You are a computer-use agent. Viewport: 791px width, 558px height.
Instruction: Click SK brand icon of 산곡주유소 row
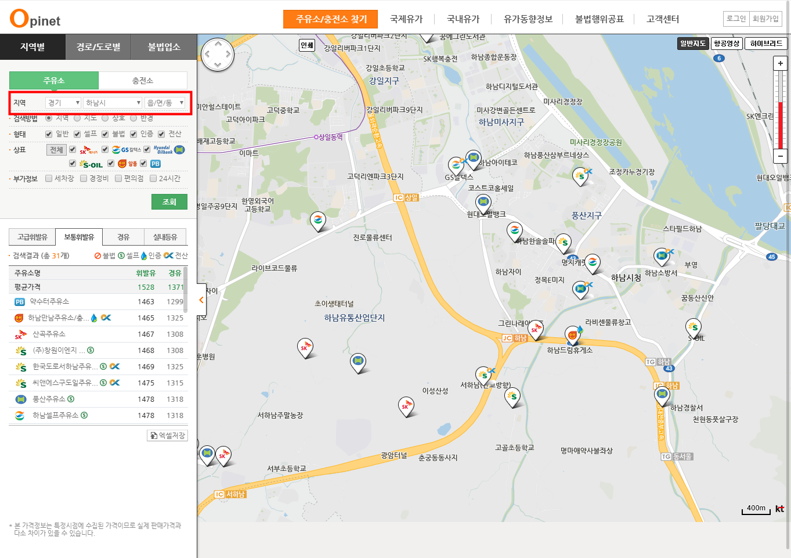click(20, 334)
